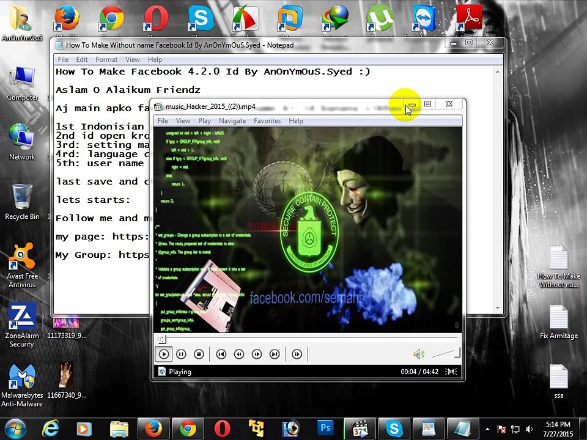Click the video seek bar handle
587x440 pixels.
click(161, 339)
